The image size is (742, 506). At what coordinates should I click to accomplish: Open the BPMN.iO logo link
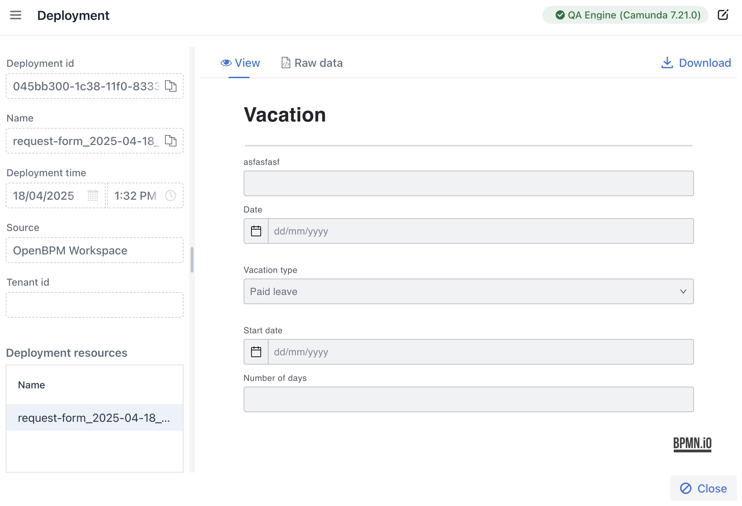click(692, 444)
